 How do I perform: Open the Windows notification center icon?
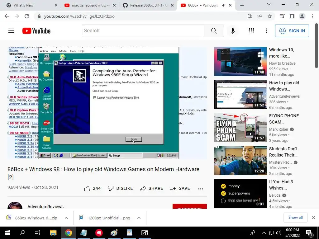(x=309, y=233)
